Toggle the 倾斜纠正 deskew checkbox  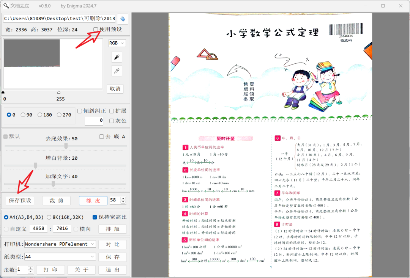click(x=80, y=111)
